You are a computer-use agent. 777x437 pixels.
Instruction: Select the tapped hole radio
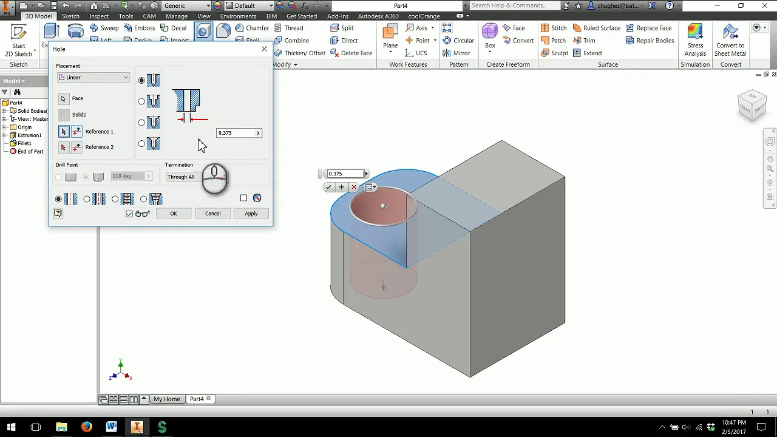tap(115, 199)
